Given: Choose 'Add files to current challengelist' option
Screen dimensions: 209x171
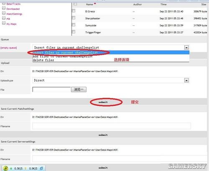Looking at the screenshot, I should [111, 56].
